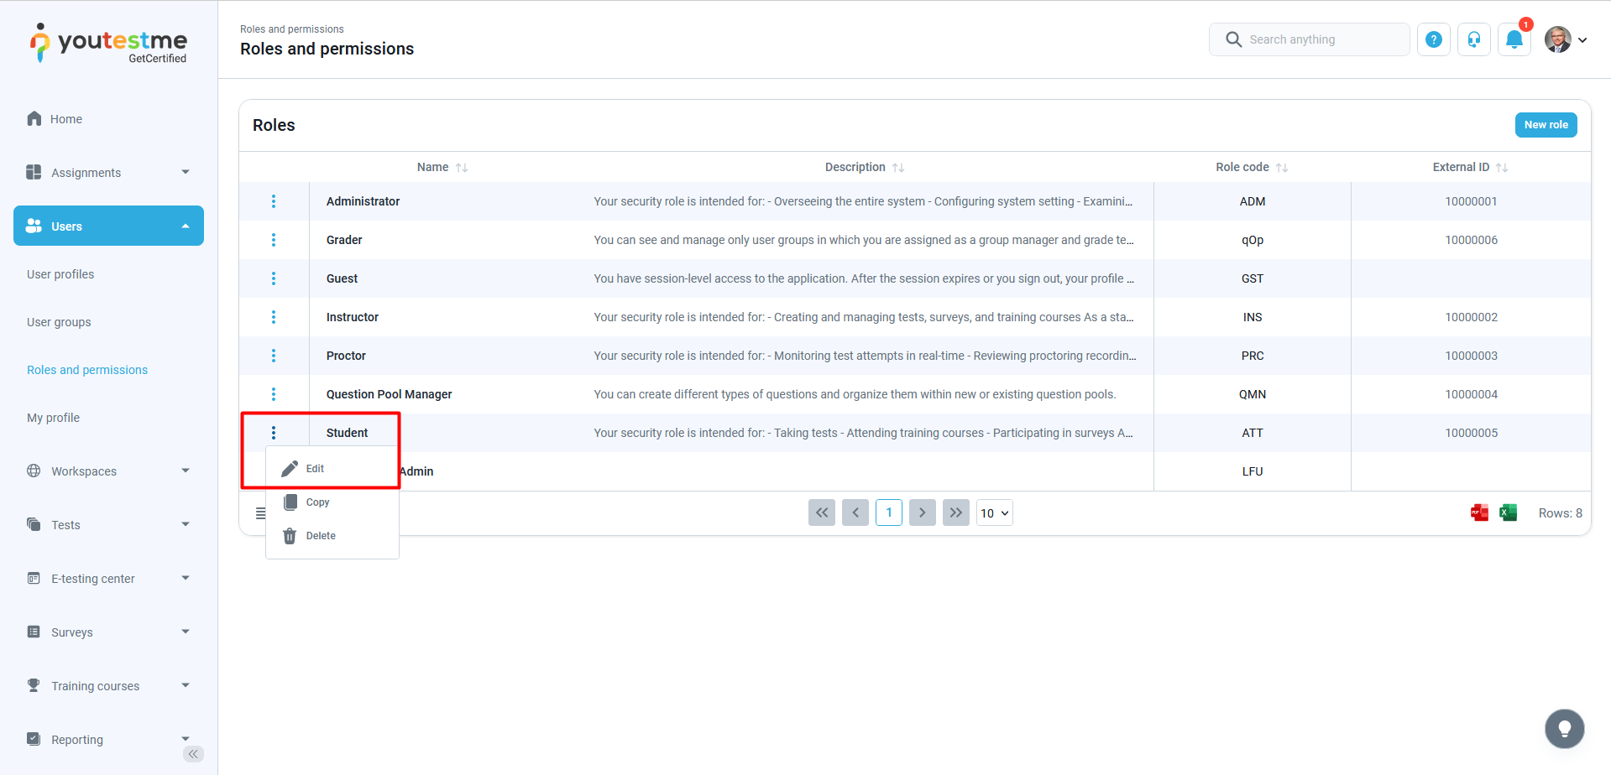The width and height of the screenshot is (1611, 775).
Task: Open three-dot menu for Grader role
Action: [x=274, y=240]
